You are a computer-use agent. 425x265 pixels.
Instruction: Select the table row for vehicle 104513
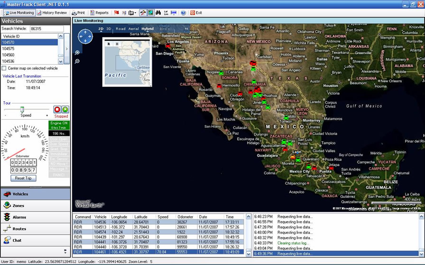(159, 227)
